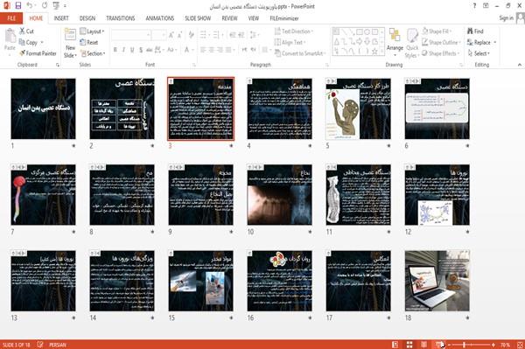Click zoom out minus button
This screenshot has height=349, width=525.
[x=449, y=345]
